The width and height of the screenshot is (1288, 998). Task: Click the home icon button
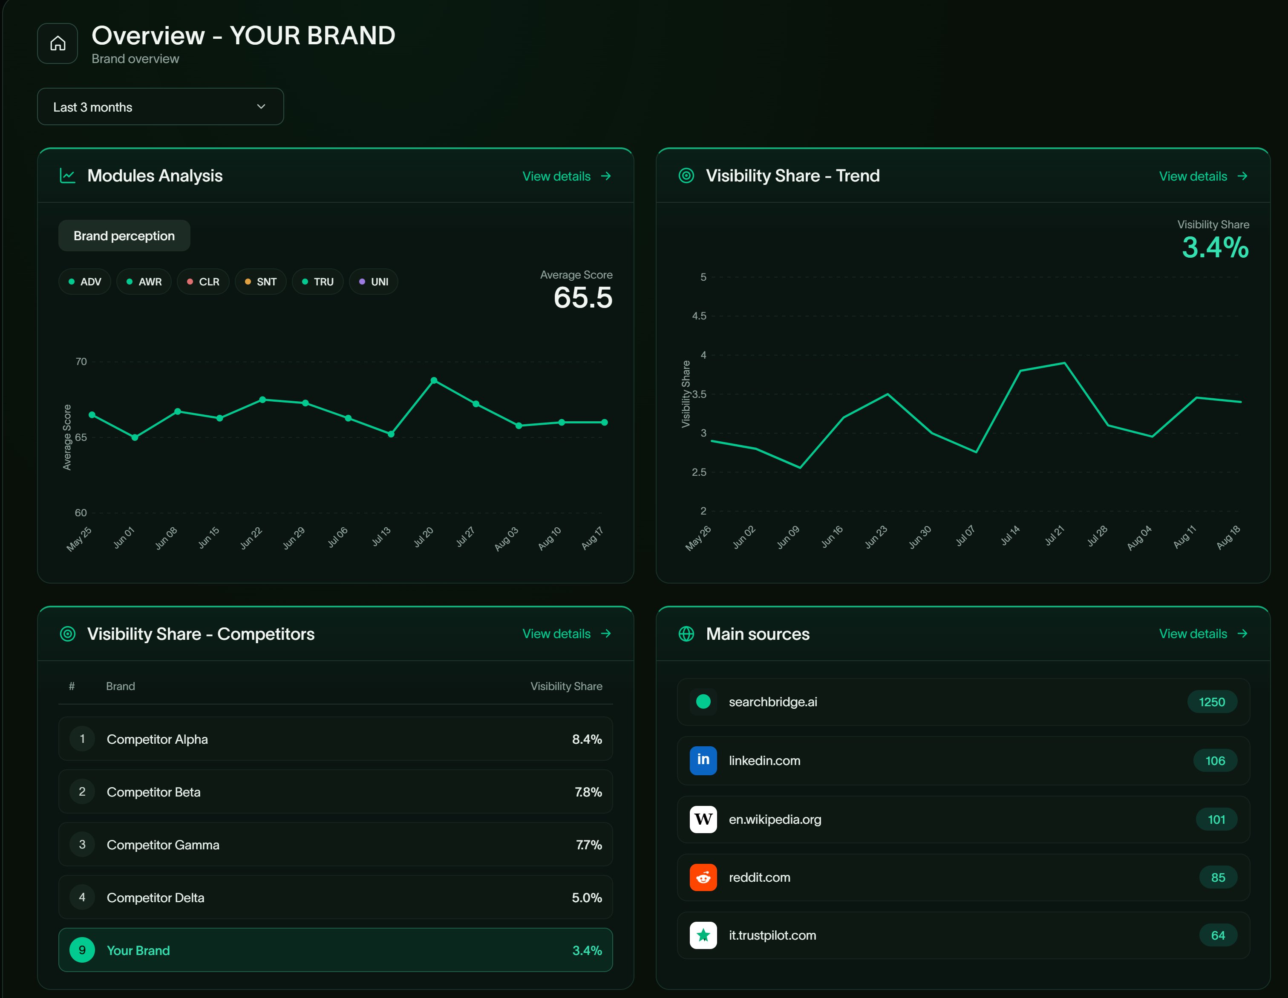57,43
